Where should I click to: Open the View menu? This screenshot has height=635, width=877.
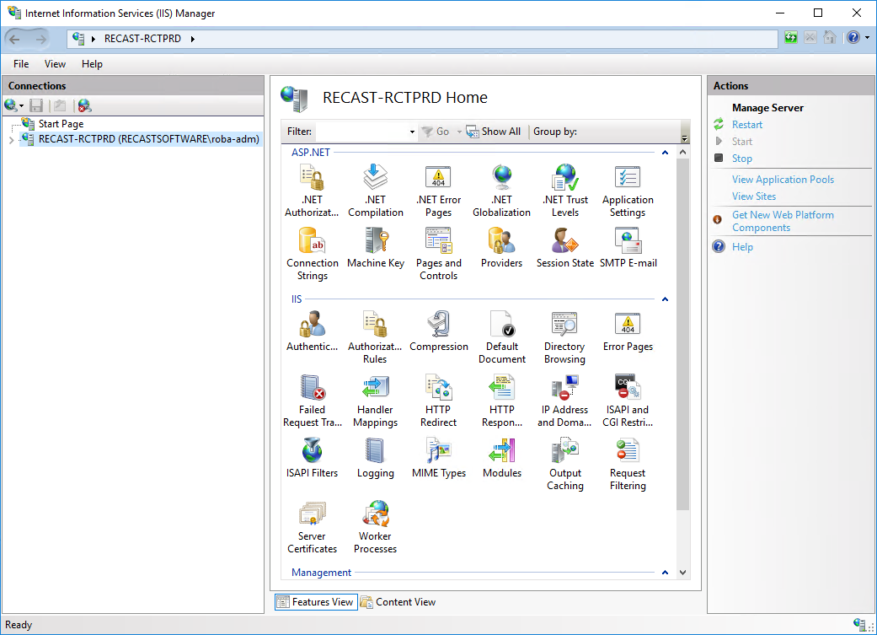pyautogui.click(x=55, y=64)
